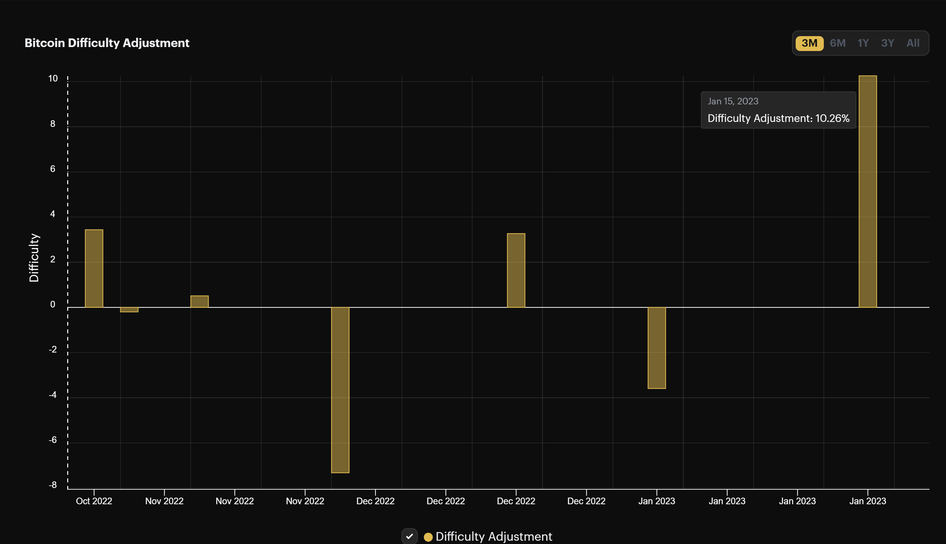Viewport: 946px width, 544px height.
Task: Click the large negative Nov 2022 bar
Action: click(x=340, y=392)
